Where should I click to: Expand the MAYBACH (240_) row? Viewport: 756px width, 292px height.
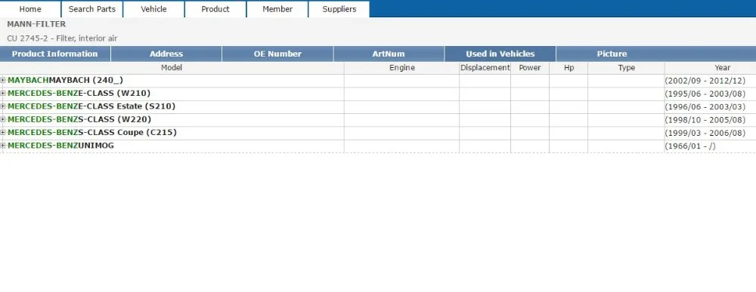pos(3,80)
